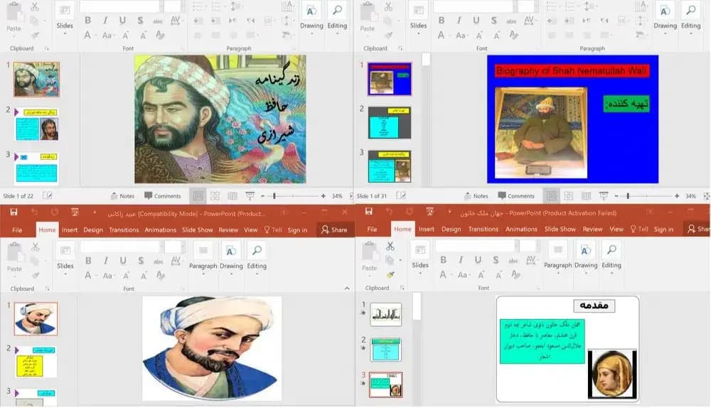Collapse the ribbon in عبید زاکانی window
This screenshot has height=408, width=711.
pyautogui.click(x=347, y=289)
